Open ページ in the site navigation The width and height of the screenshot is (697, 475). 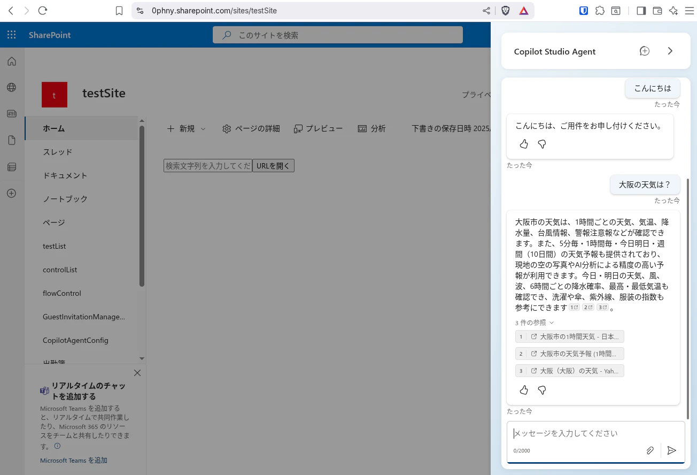pos(81,223)
